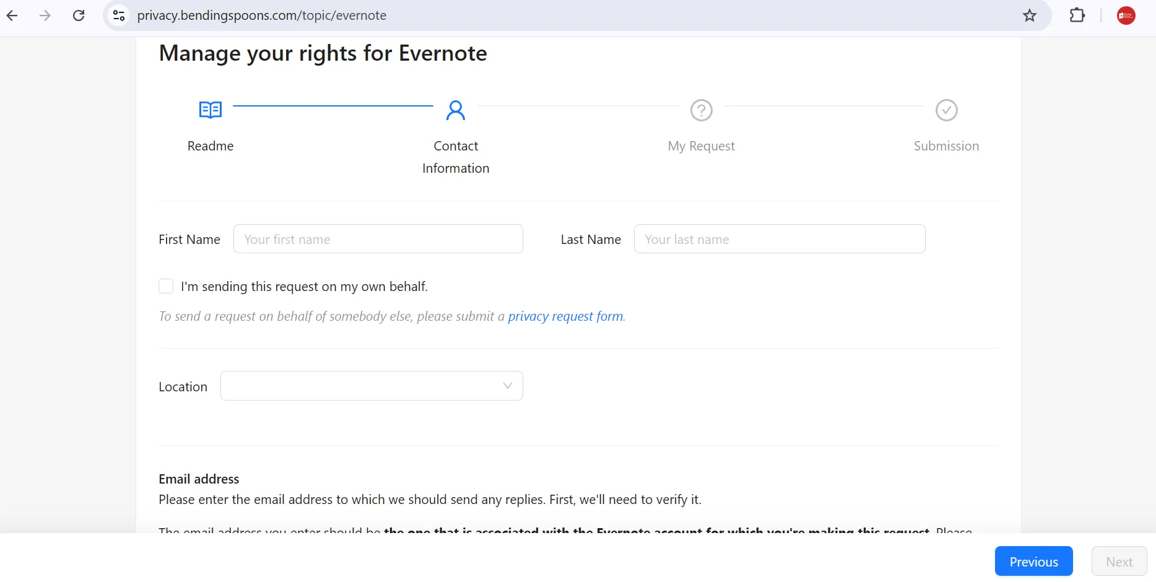Open the Location dropdown

[x=372, y=385]
